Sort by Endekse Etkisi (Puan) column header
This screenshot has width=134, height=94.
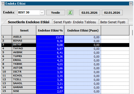[x=83, y=30]
